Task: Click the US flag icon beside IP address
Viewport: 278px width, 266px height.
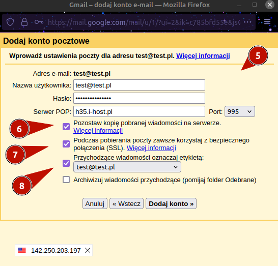Action: pos(22,250)
